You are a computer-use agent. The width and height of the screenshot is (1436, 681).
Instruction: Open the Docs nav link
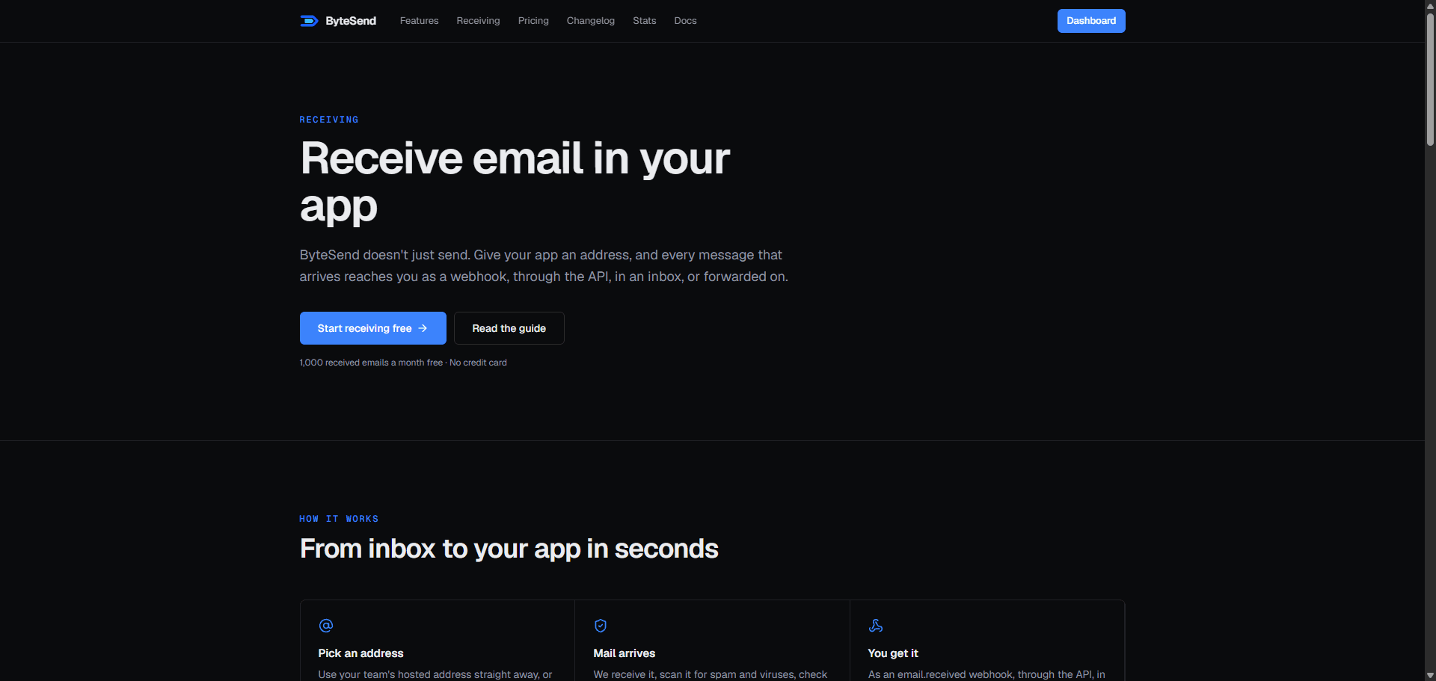(685, 21)
